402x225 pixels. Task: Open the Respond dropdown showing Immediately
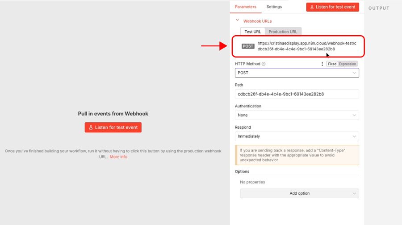pos(297,136)
